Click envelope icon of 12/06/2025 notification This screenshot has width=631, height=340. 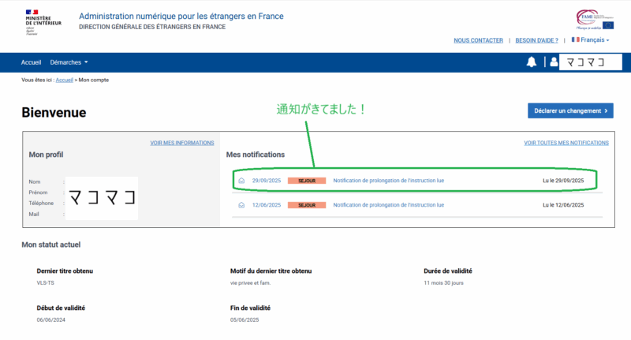241,205
